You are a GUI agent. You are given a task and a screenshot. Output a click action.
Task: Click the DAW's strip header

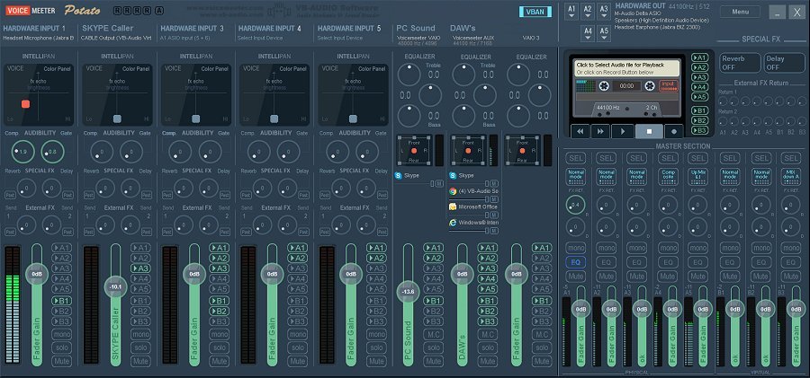463,29
